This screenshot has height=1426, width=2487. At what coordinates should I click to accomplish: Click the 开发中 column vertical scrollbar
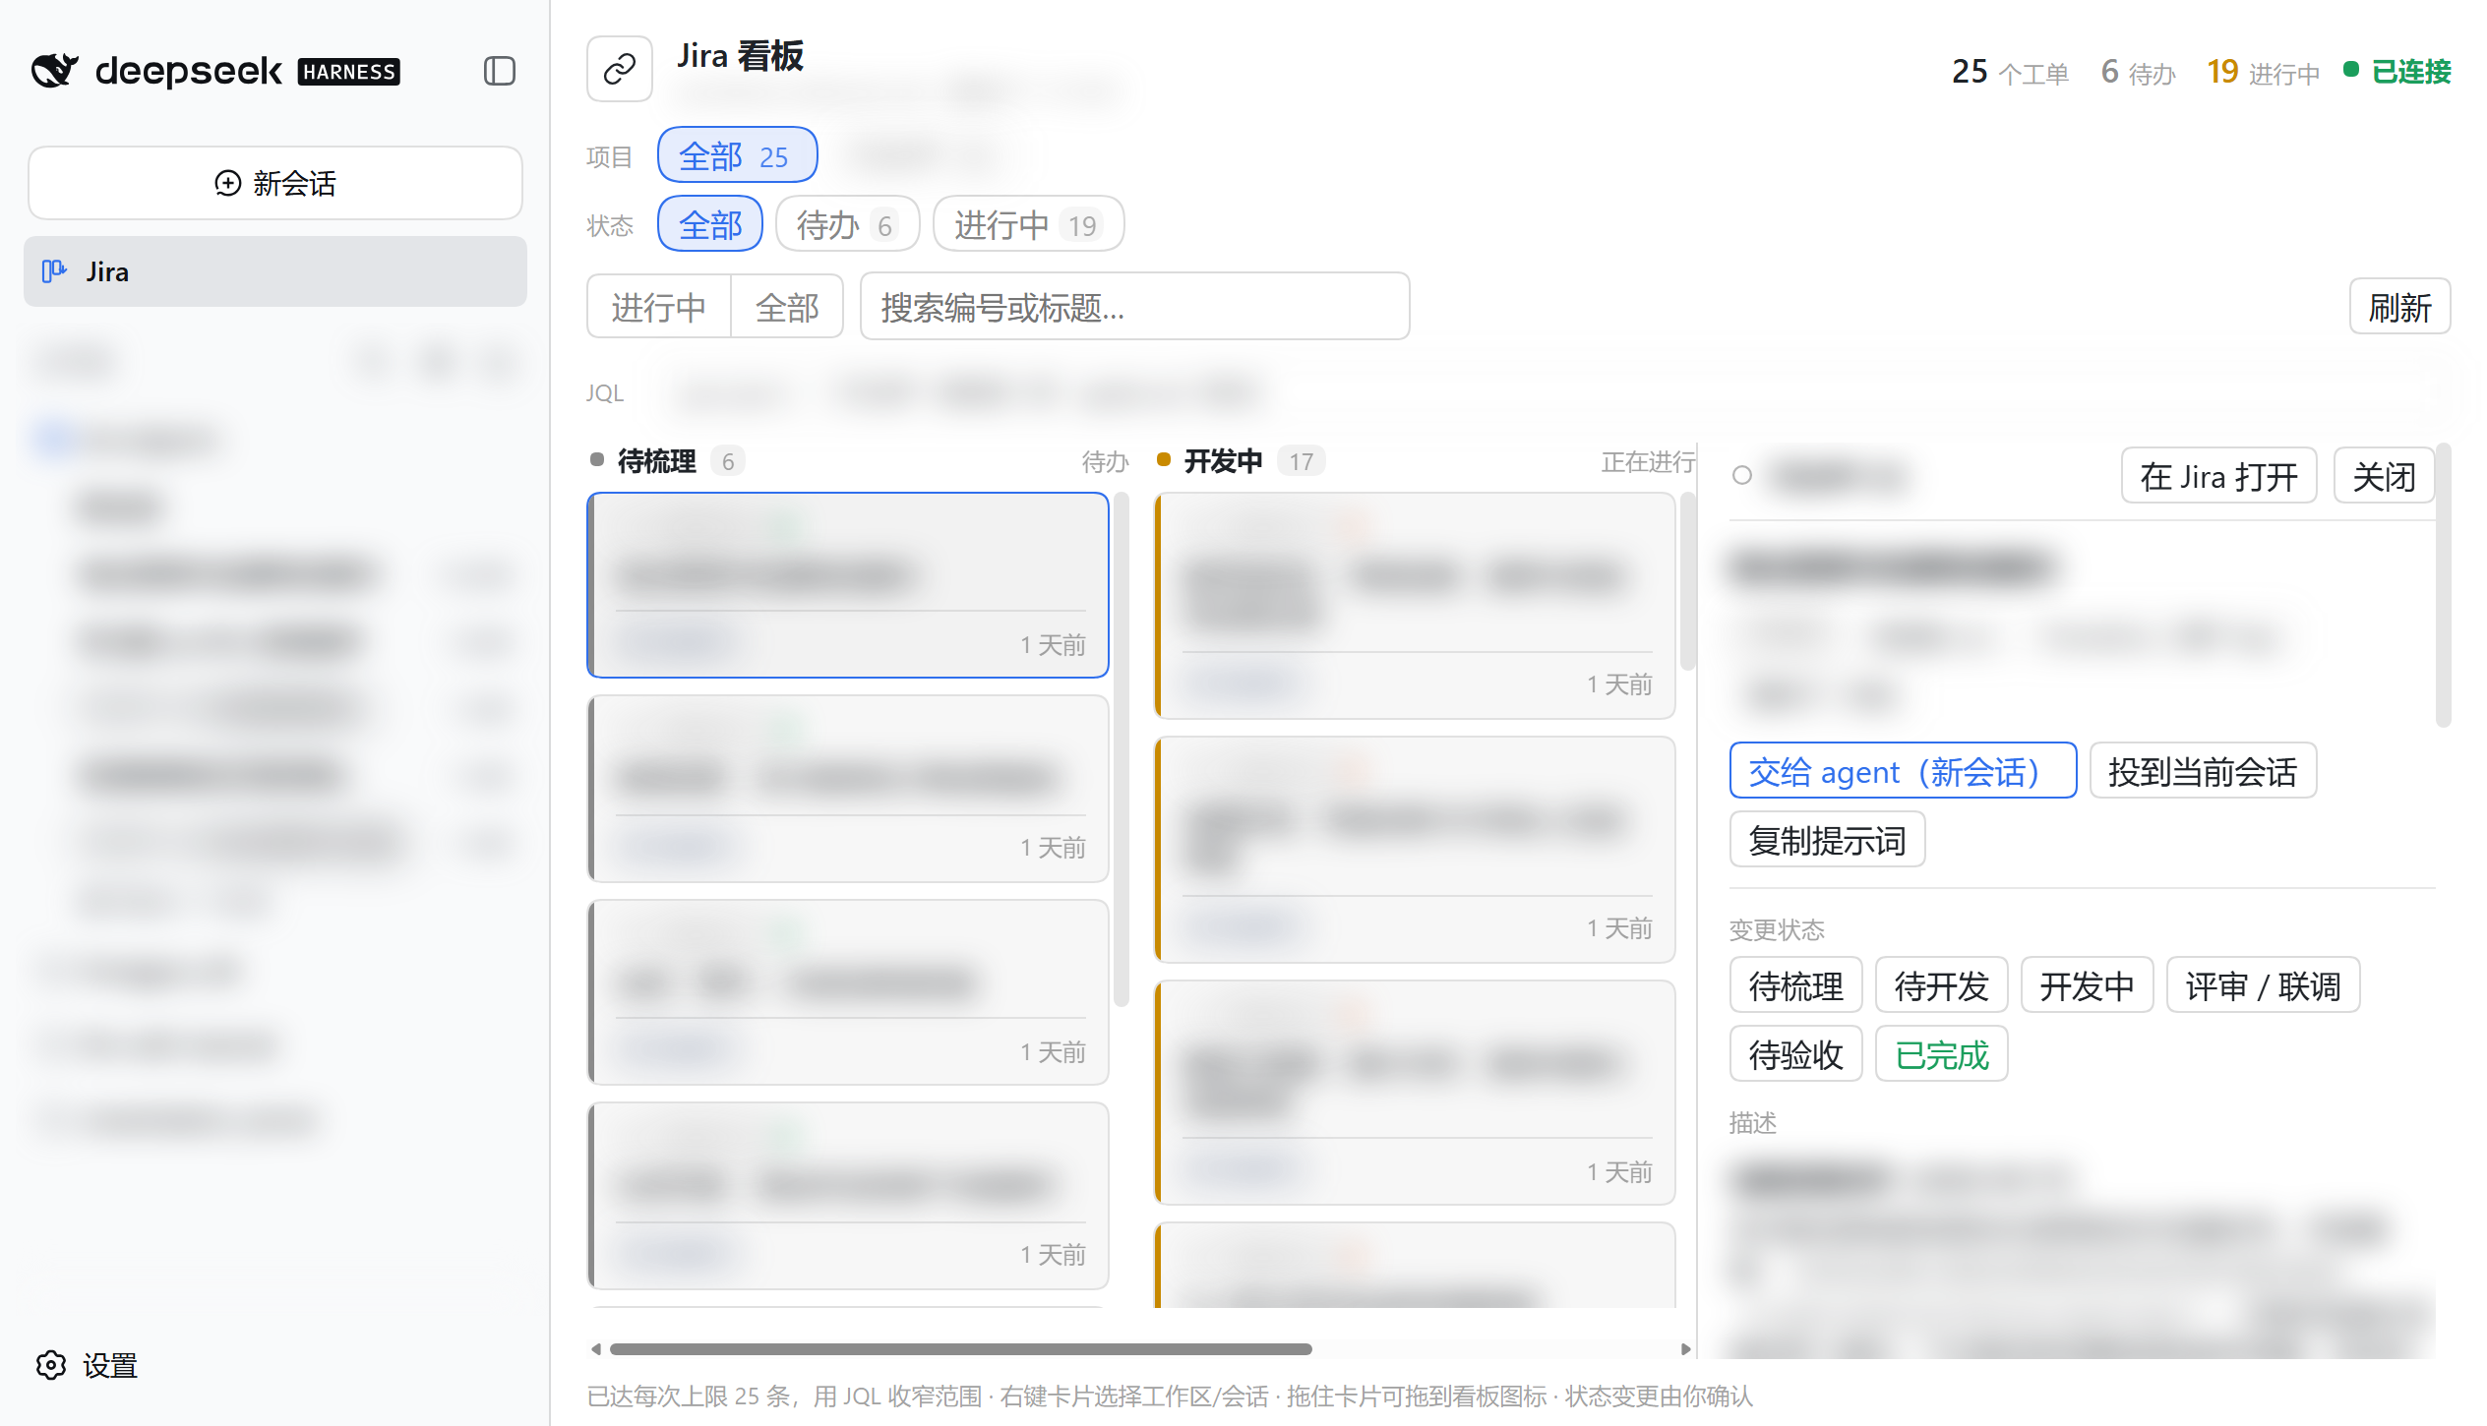pyautogui.click(x=1687, y=582)
